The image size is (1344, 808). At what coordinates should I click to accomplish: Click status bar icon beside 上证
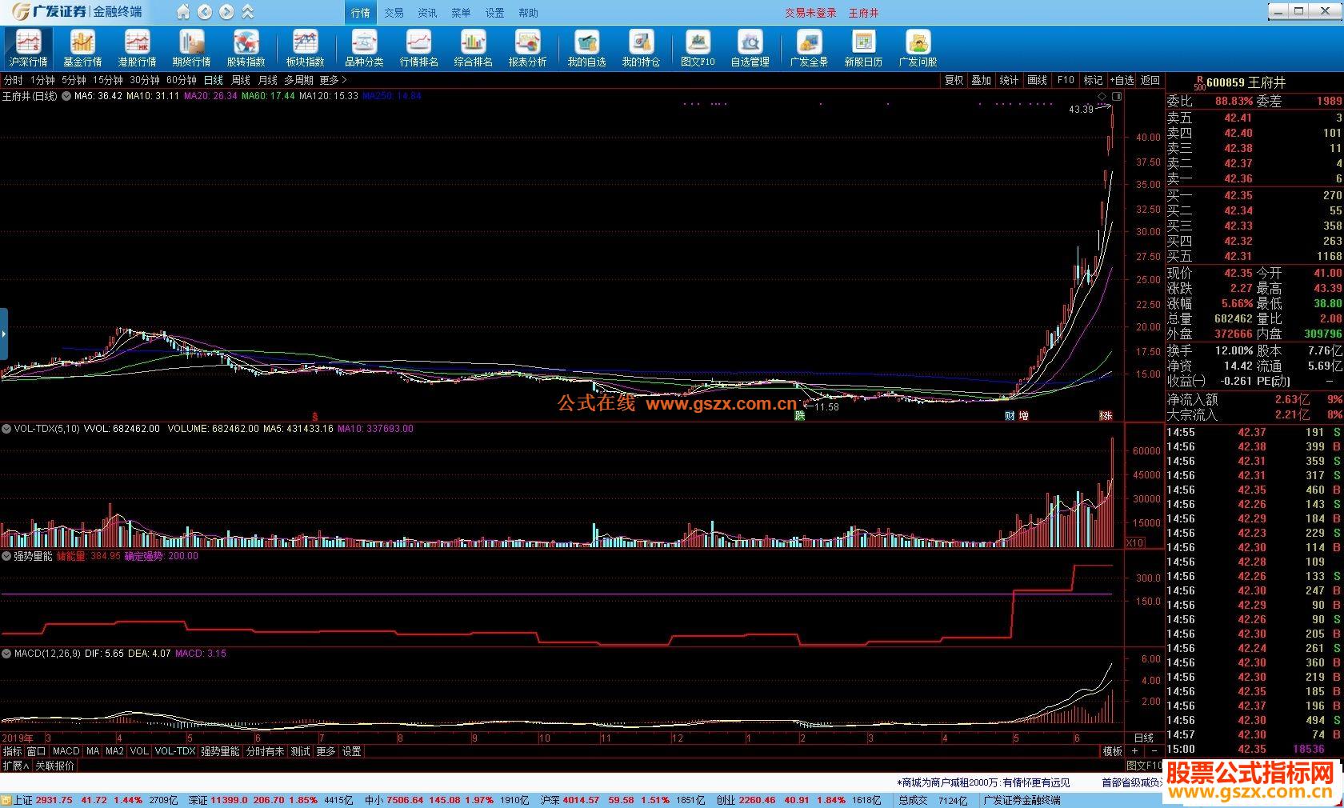pyautogui.click(x=6, y=800)
